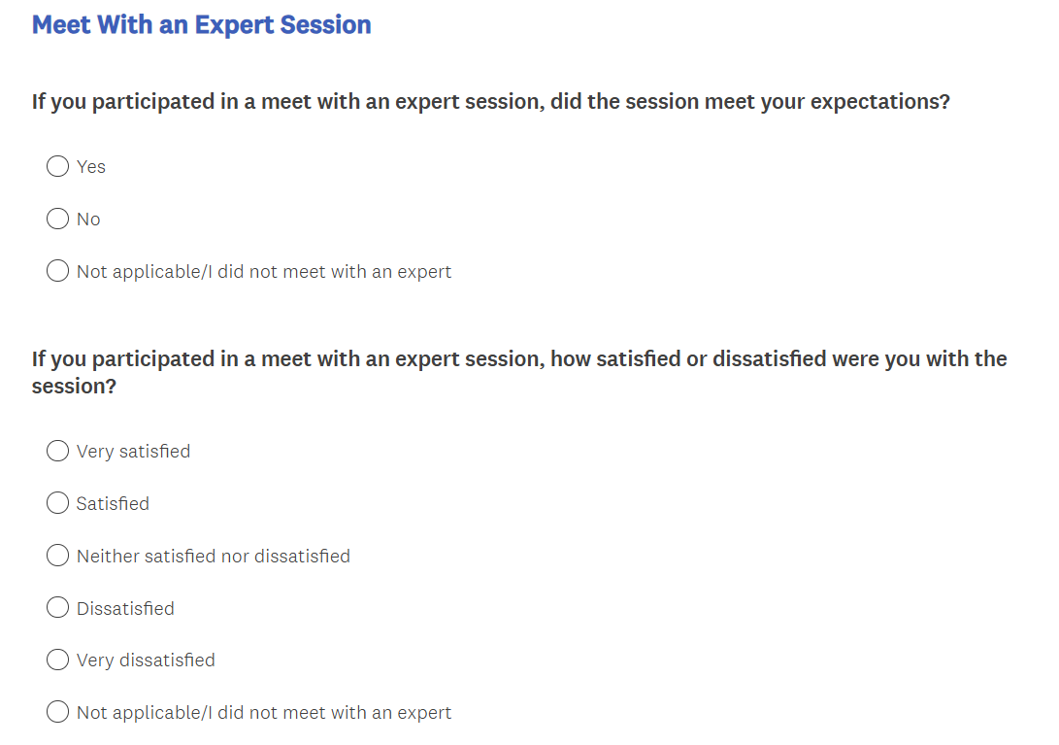Screen dimensions: 1059x745
Task: Select the 'No' radio button
Action: coord(58,220)
